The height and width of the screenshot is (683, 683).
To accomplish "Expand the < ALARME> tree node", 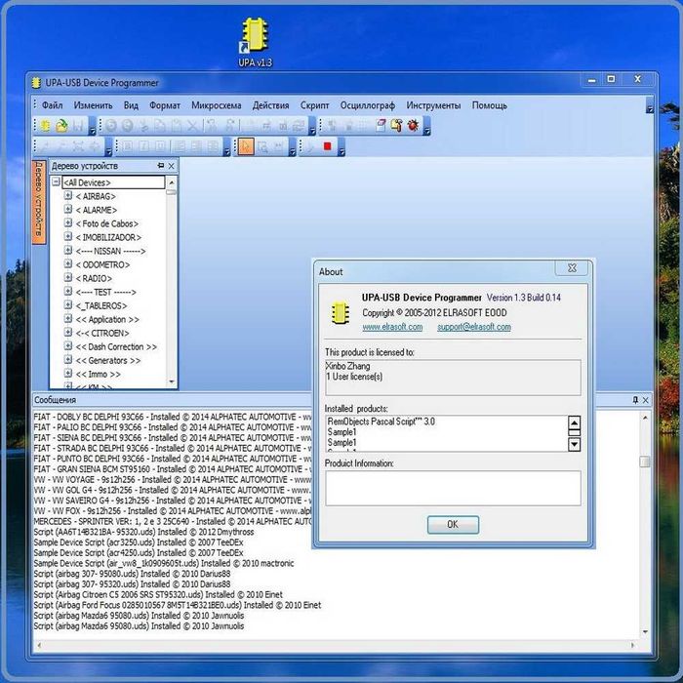I will pyautogui.click(x=68, y=209).
